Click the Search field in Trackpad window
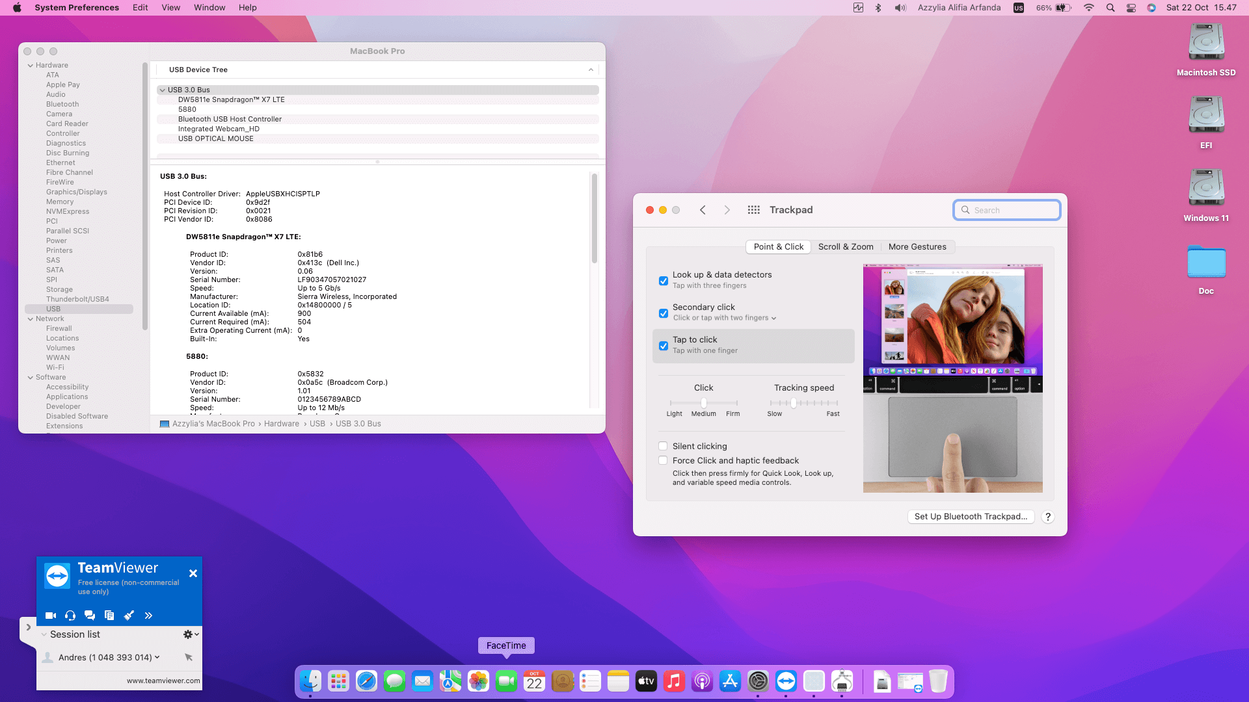Image resolution: width=1249 pixels, height=702 pixels. pos(1007,210)
